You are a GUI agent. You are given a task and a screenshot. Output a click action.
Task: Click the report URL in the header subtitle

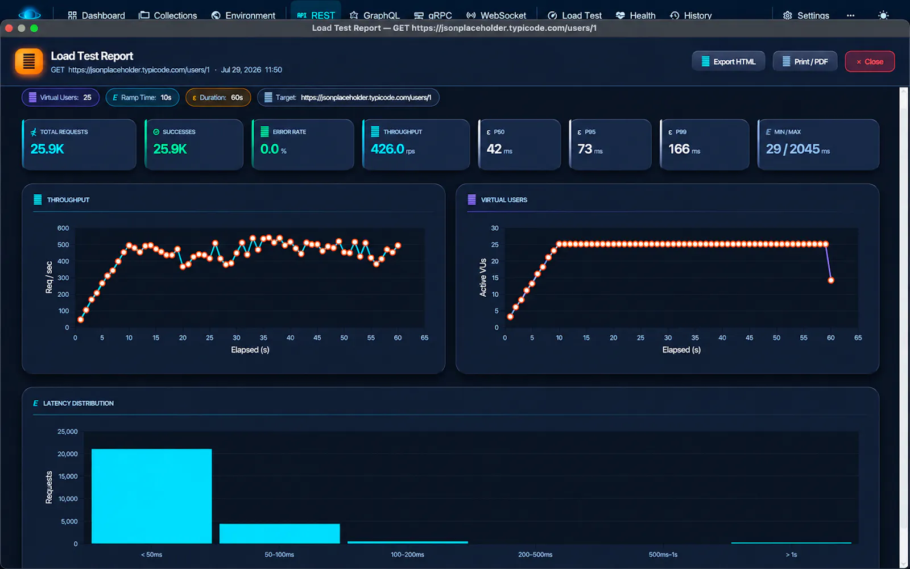(x=139, y=70)
